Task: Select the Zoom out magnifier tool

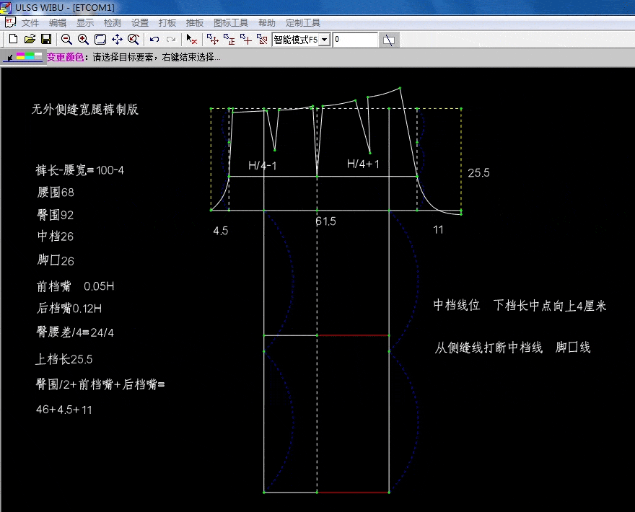Action: coord(66,39)
